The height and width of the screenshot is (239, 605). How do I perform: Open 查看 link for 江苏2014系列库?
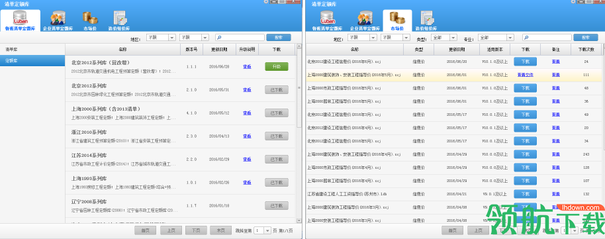[x=247, y=159]
